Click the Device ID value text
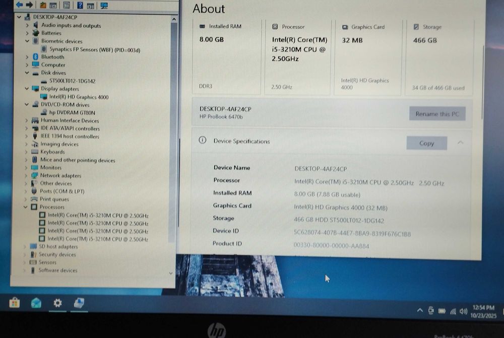 pos(352,234)
